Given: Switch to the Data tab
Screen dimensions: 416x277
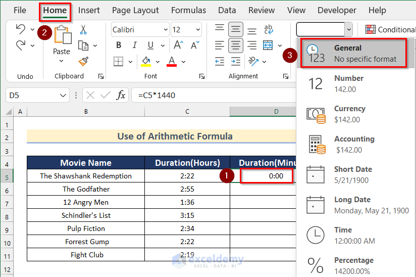Looking at the screenshot, I should pos(227,10).
